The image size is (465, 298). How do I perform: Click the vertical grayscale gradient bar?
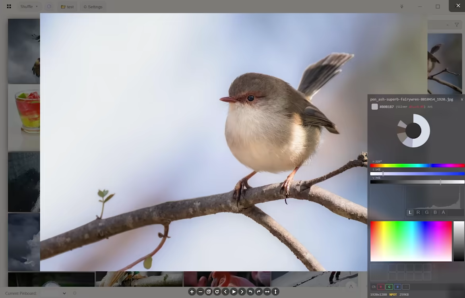coord(459,241)
